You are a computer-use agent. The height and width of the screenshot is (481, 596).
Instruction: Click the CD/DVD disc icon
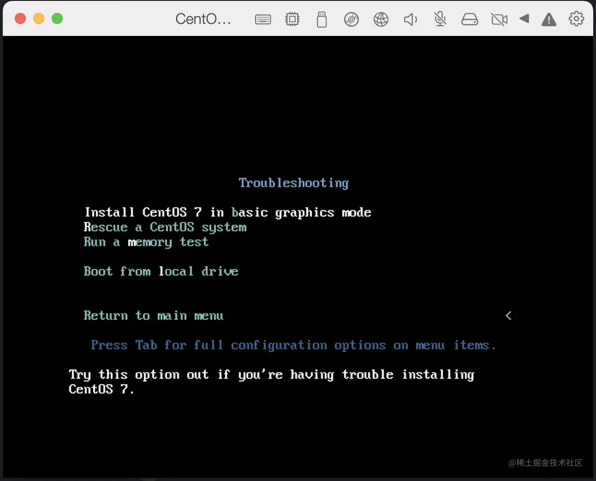coord(352,19)
